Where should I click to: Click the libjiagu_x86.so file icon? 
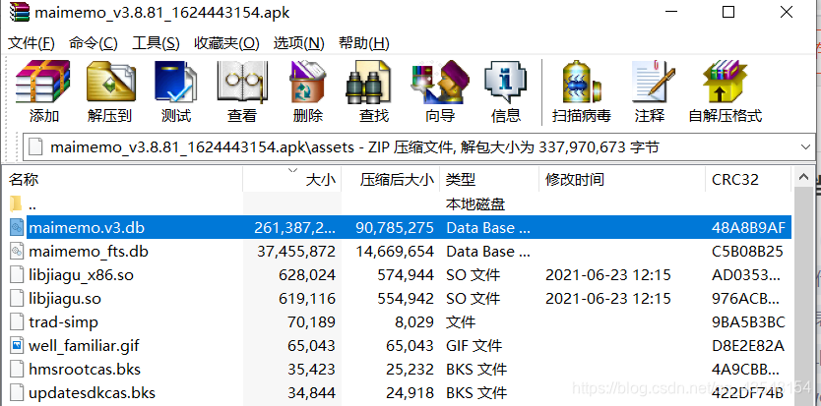coord(18,274)
